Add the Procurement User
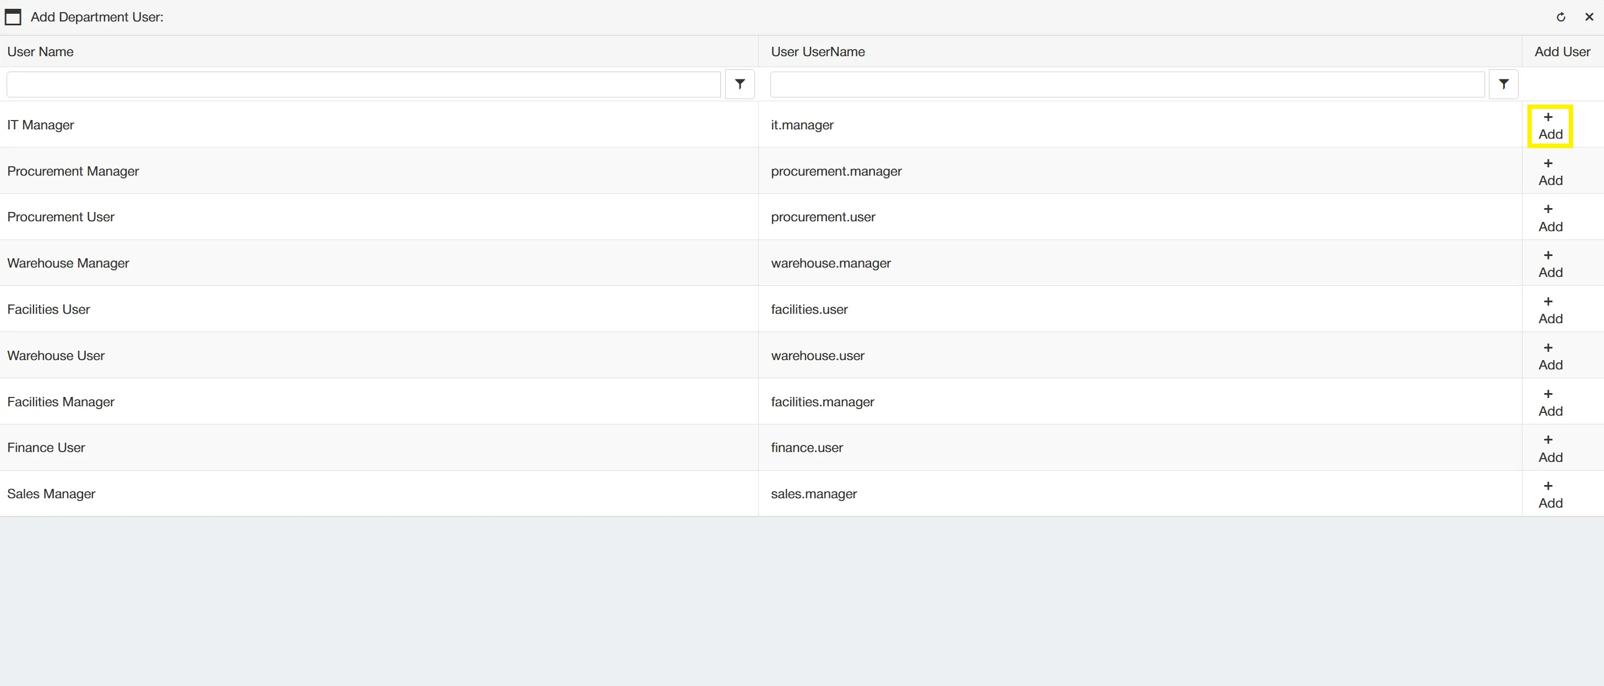This screenshot has height=686, width=1604. click(x=1550, y=218)
